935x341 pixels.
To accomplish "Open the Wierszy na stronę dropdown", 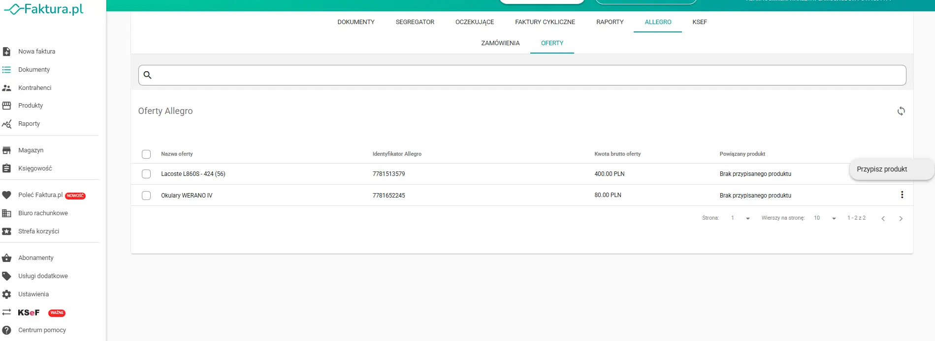I will [825, 218].
